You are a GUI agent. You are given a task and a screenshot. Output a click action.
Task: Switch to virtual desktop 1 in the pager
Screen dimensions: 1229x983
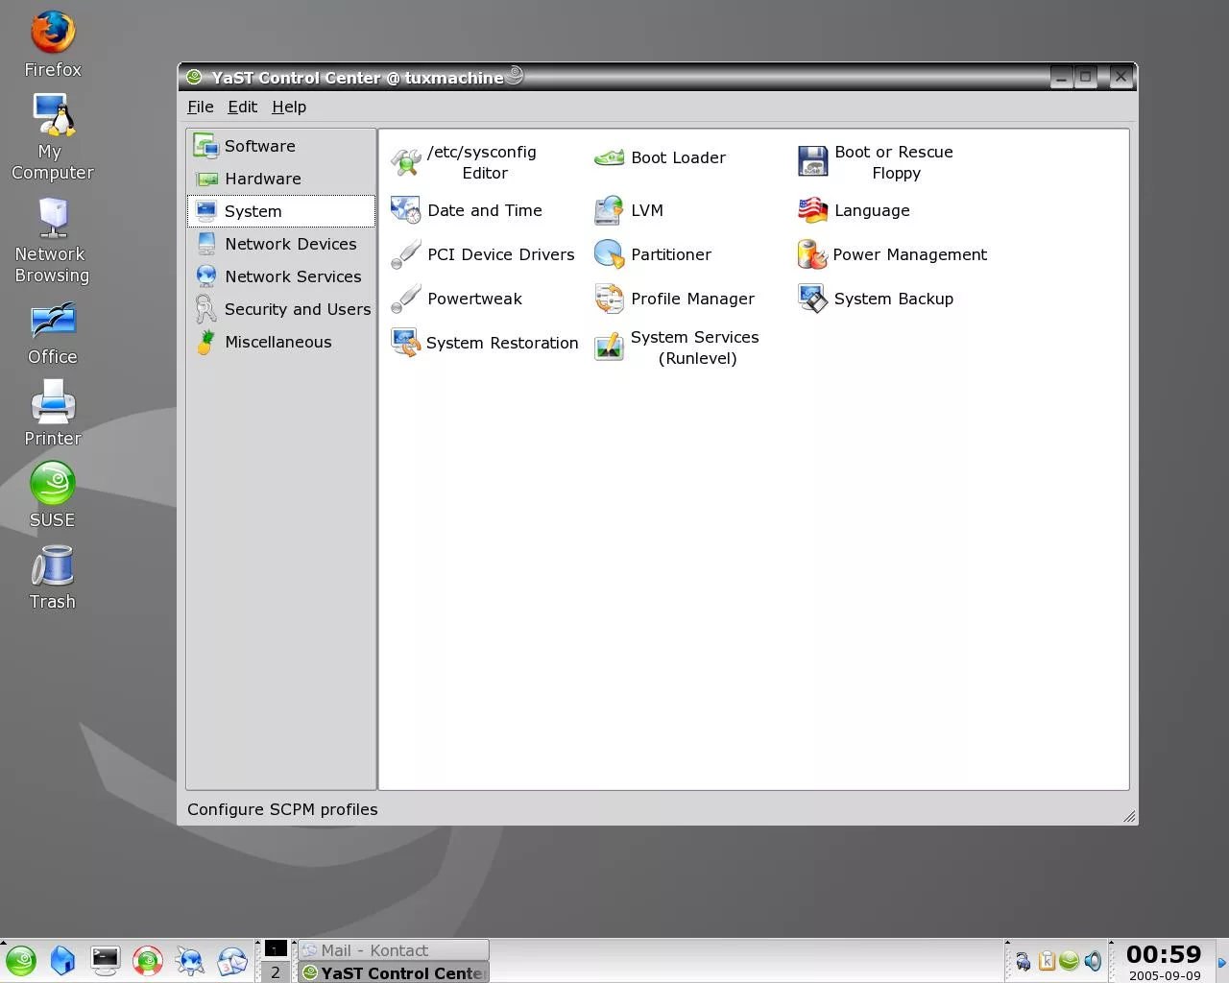[276, 949]
